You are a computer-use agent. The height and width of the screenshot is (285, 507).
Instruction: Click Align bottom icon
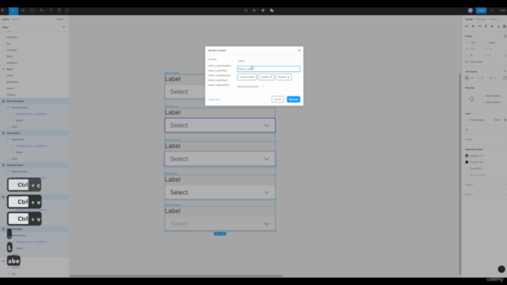(498, 26)
